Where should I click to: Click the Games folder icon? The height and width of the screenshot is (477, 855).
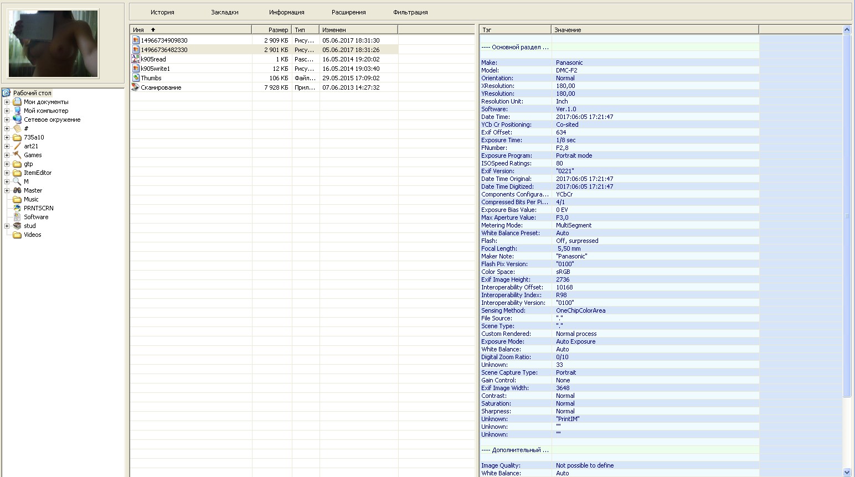coord(17,155)
